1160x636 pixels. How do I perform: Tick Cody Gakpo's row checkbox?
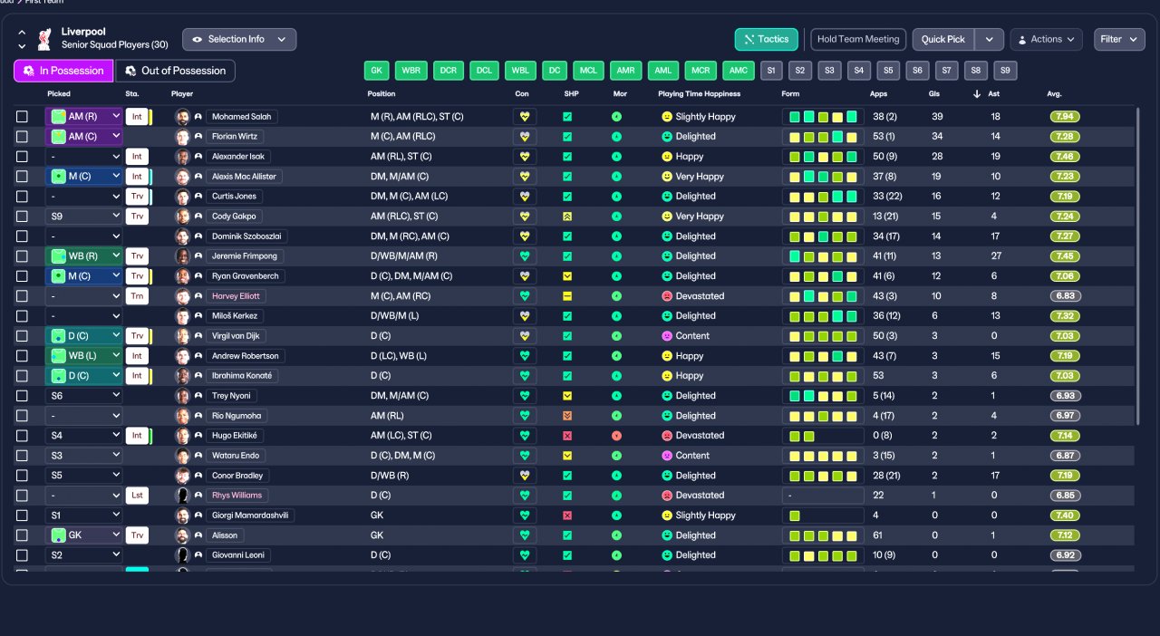[22, 217]
